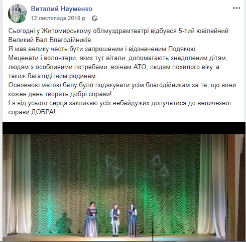Image resolution: width=246 pixels, height=242 pixels.
Task: Click the middle person in white jacket
Action: tap(115, 220)
